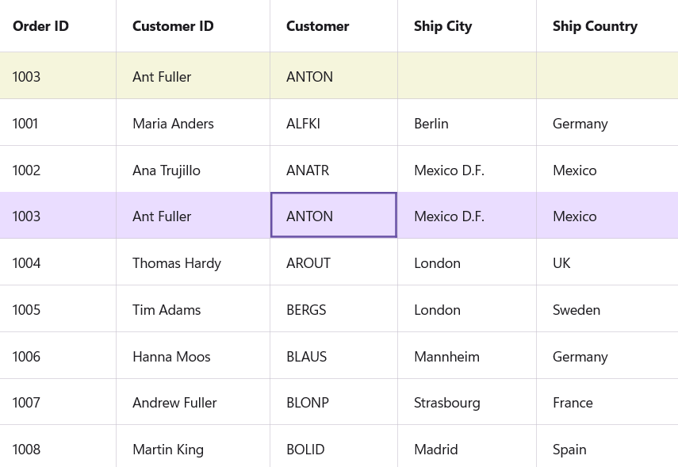This screenshot has height=467, width=678.
Task: Click the Thomas Hardy cell
Action: (177, 263)
